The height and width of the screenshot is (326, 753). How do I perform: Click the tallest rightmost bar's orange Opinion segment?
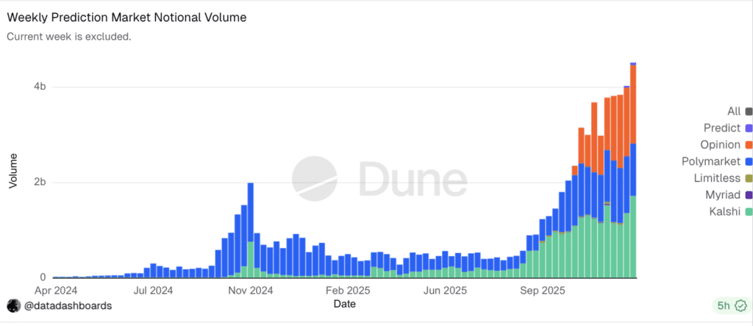click(x=633, y=104)
